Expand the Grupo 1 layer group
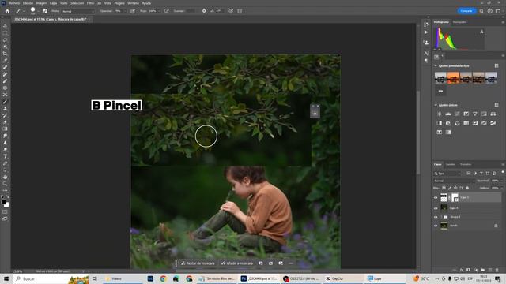Image resolution: width=506 pixels, height=284 pixels. click(441, 217)
